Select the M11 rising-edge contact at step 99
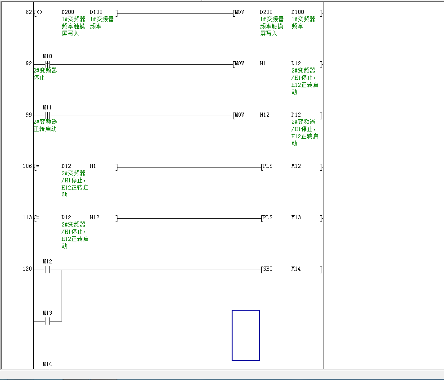 pos(47,115)
